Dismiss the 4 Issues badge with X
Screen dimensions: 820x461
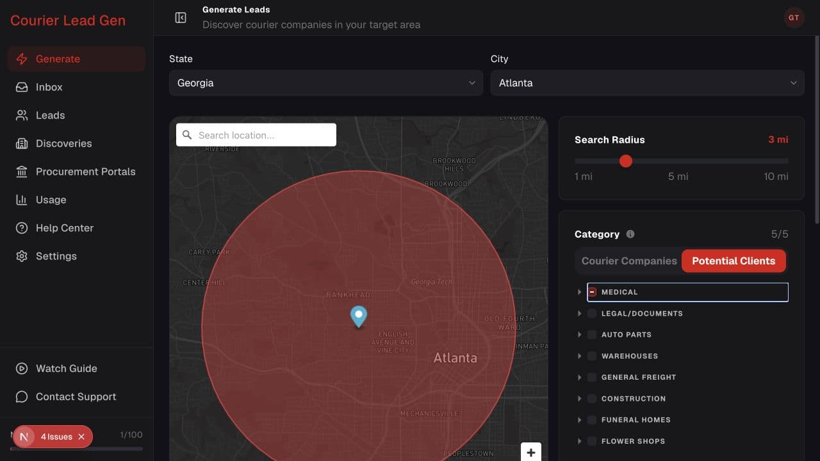click(81, 437)
